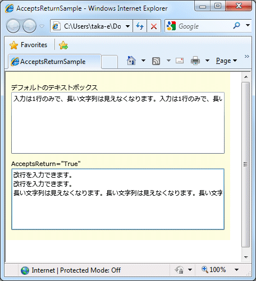
Task: Expand the toolbar overflow chevron
Action: pyautogui.click(x=247, y=57)
